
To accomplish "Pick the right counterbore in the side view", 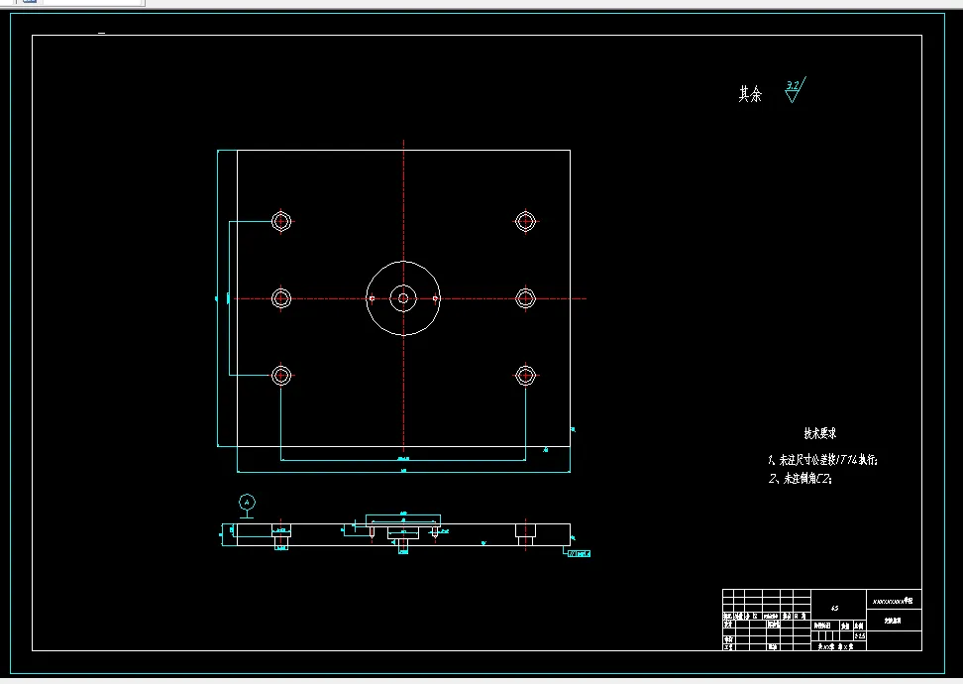I will pyautogui.click(x=526, y=534).
